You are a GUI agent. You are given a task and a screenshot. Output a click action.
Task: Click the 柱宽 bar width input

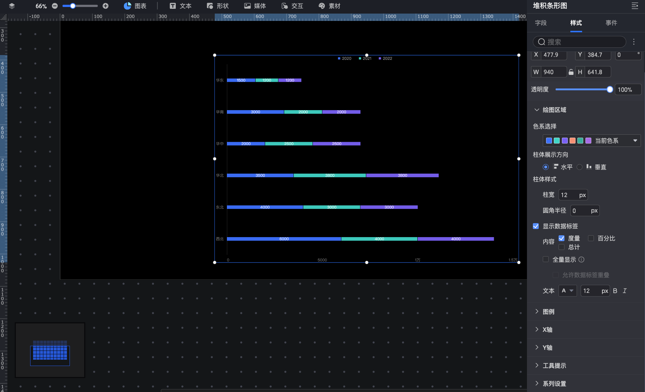click(x=573, y=195)
